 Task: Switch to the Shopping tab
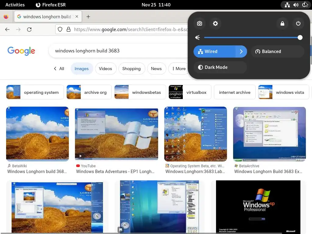coord(131,69)
